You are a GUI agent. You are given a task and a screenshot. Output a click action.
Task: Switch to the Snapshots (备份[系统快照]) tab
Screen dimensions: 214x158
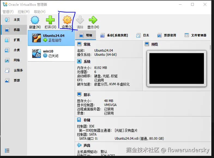tap(114, 35)
